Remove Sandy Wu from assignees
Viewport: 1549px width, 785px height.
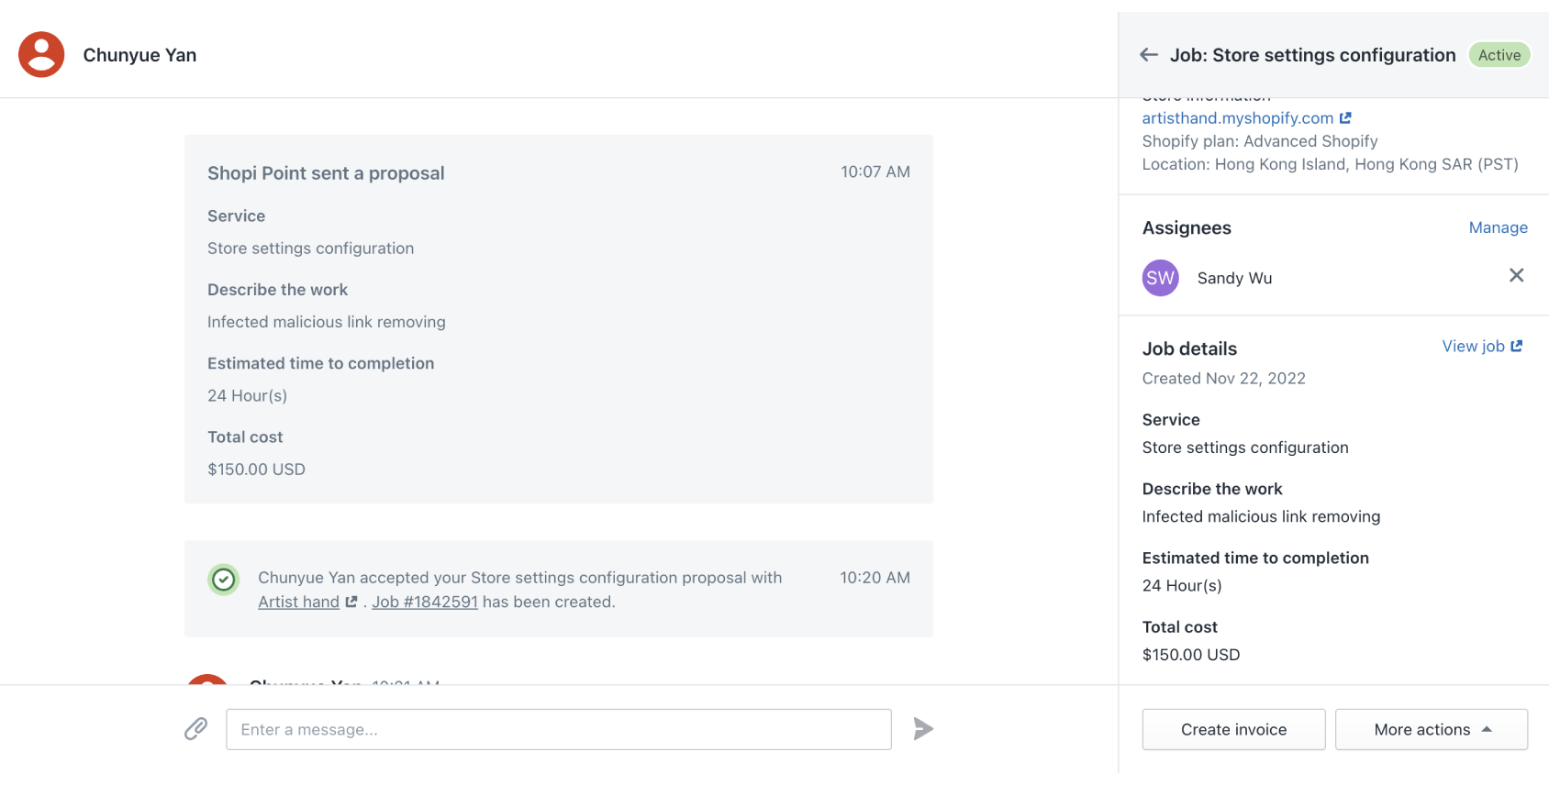tap(1516, 275)
